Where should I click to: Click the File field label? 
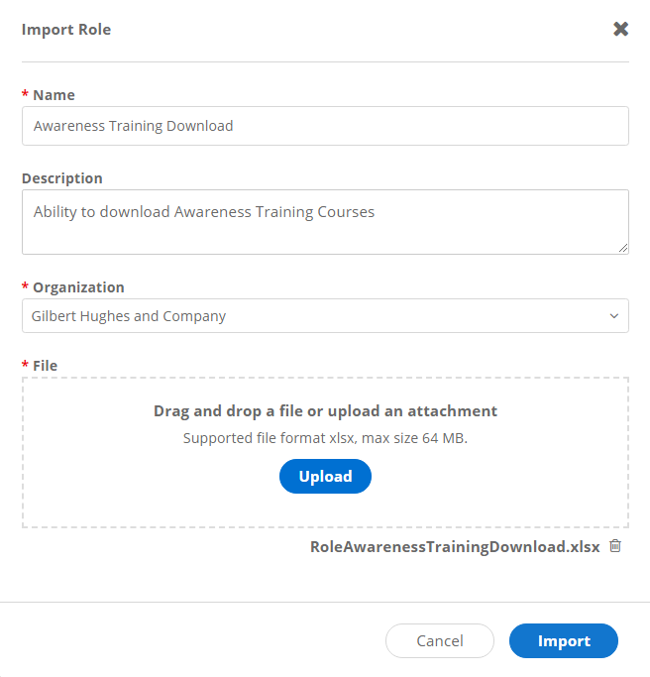coord(45,366)
